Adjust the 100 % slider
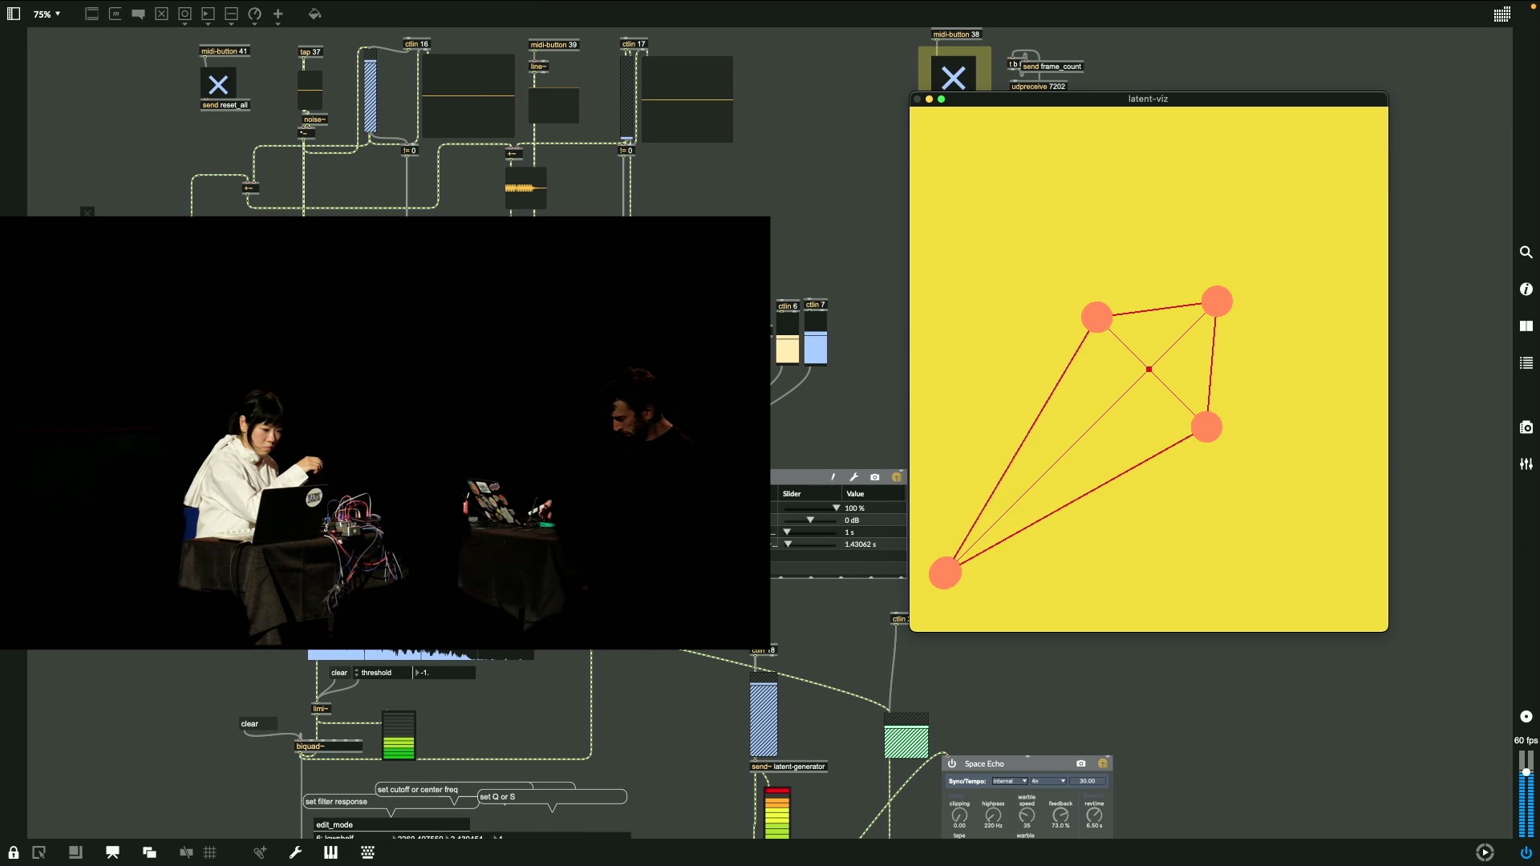The width and height of the screenshot is (1540, 866). pyautogui.click(x=835, y=508)
